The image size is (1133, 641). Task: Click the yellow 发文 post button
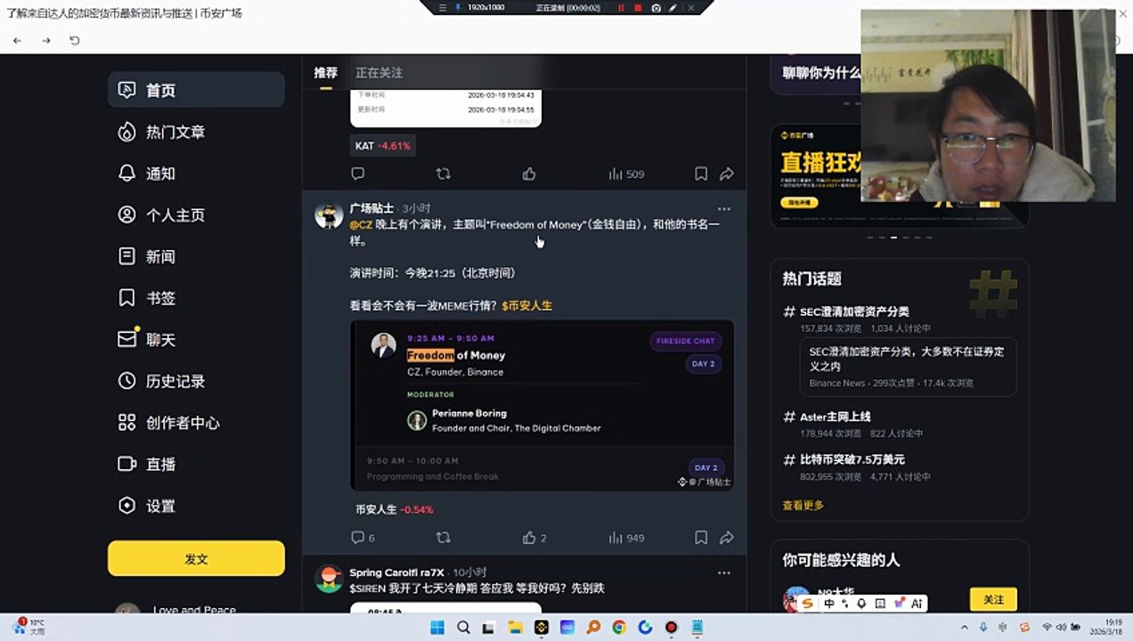point(196,559)
